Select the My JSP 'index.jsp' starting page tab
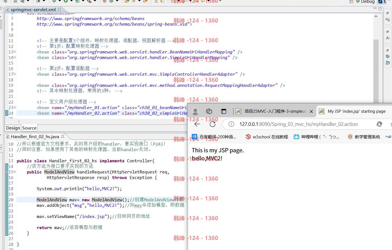 point(354,111)
